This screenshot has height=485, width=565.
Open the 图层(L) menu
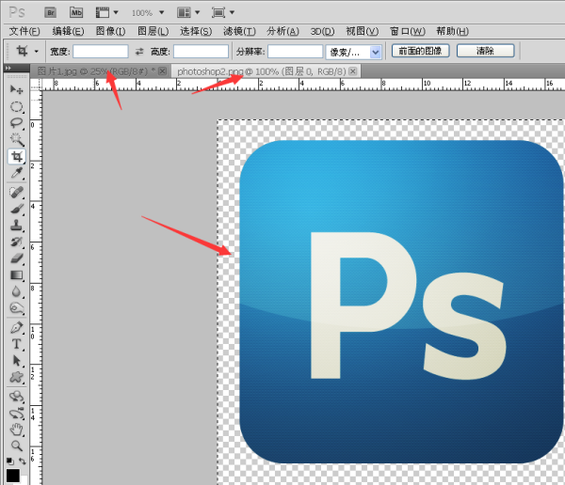click(x=153, y=31)
